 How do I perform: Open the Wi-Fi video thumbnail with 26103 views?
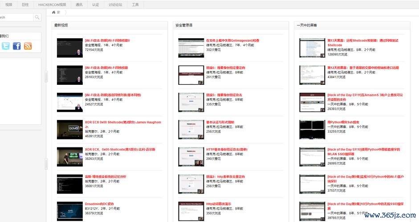[x=70, y=75]
